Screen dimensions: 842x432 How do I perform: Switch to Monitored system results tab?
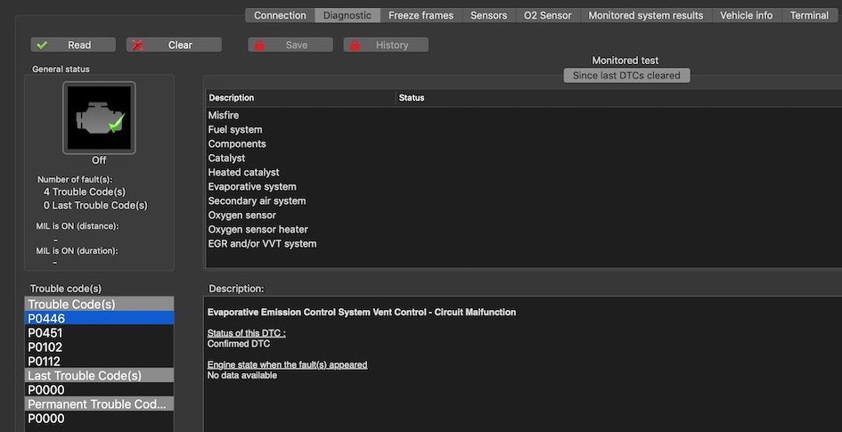tap(645, 15)
